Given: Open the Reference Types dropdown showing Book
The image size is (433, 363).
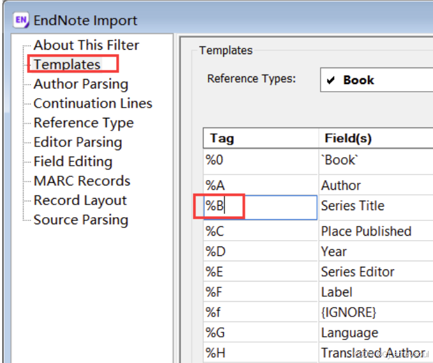Looking at the screenshot, I should pyautogui.click(x=376, y=80).
